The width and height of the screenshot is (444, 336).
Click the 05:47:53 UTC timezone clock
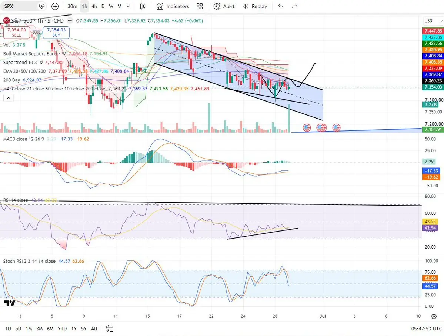[427, 329]
